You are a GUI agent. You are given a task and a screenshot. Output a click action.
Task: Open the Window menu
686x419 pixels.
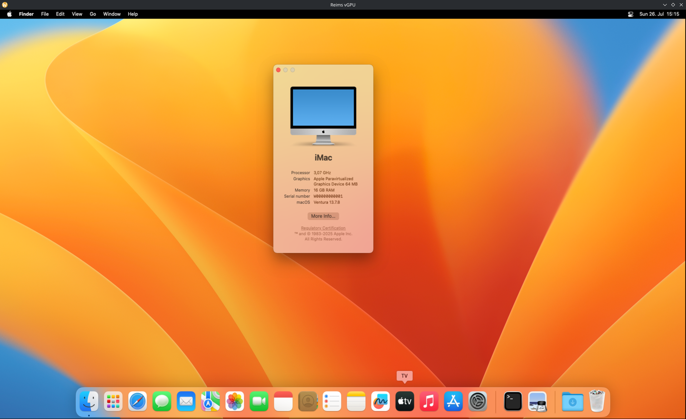tap(112, 14)
